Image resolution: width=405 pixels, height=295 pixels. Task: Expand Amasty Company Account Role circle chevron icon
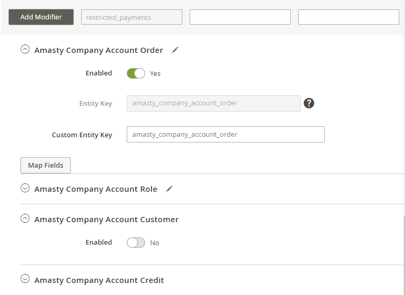tap(25, 188)
